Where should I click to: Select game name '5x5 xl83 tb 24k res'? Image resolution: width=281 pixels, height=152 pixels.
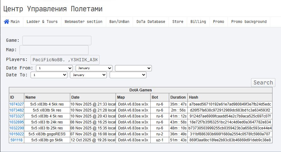tap(47, 122)
